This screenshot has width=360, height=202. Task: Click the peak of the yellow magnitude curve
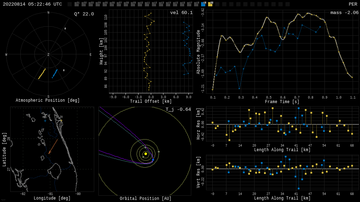coord(308,13)
